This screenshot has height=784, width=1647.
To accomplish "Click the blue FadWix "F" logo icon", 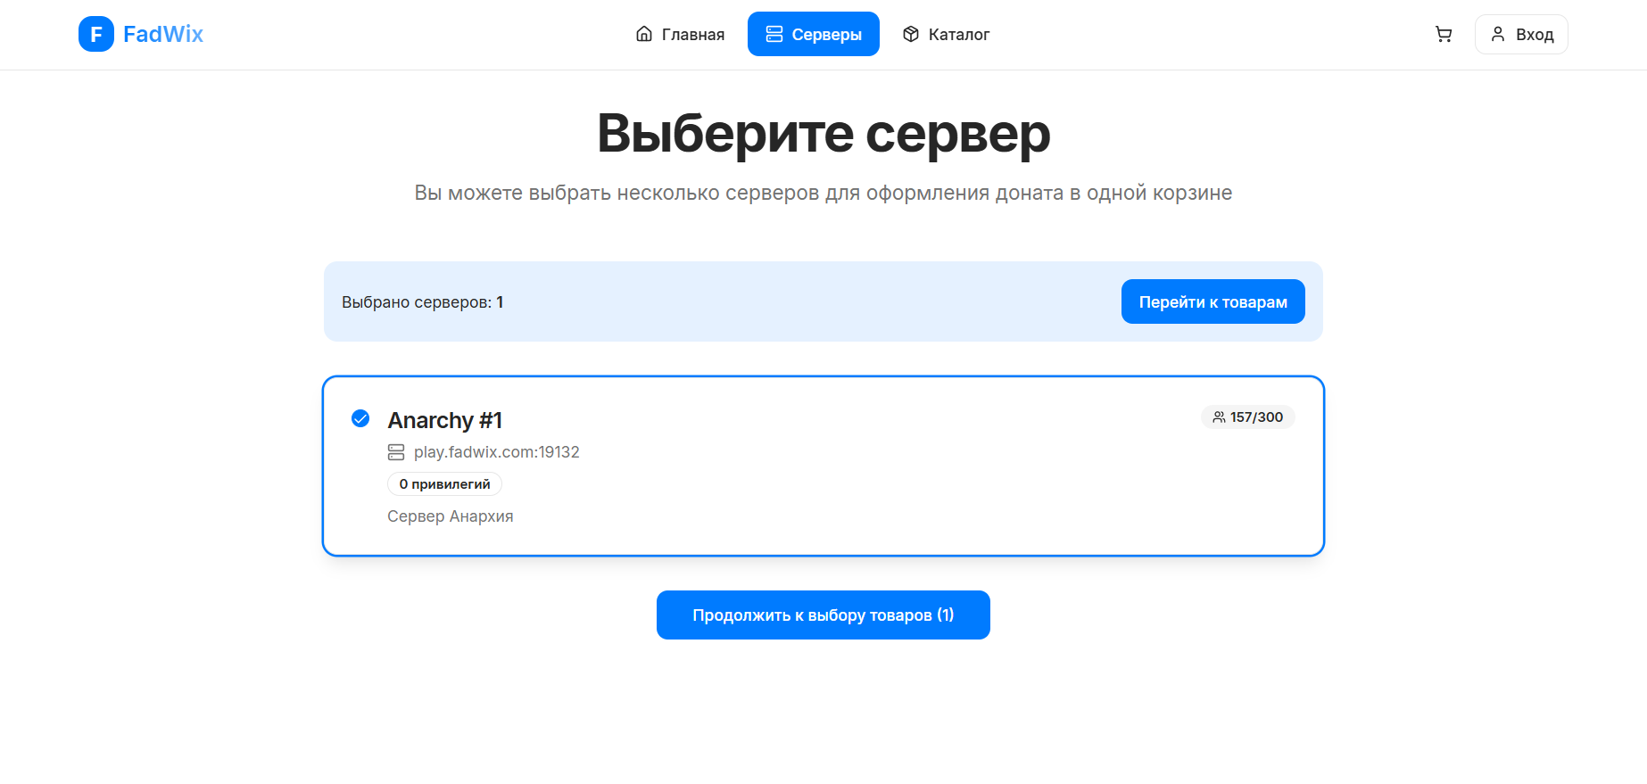I will tap(96, 34).
